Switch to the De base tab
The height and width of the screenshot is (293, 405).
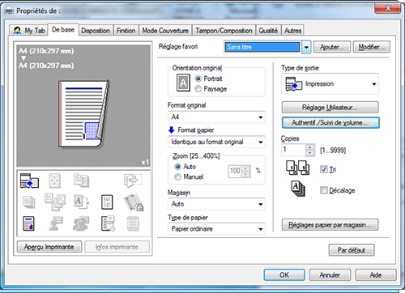click(63, 29)
